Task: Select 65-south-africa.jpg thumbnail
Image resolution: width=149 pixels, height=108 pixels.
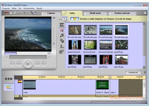Action: coord(106,30)
